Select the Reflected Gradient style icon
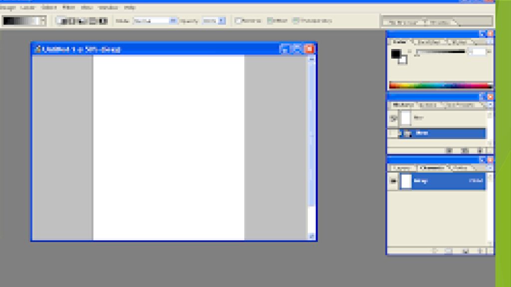 click(x=93, y=21)
